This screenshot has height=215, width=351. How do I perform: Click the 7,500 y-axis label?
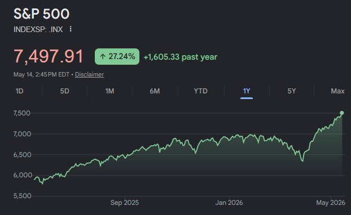pyautogui.click(x=22, y=113)
